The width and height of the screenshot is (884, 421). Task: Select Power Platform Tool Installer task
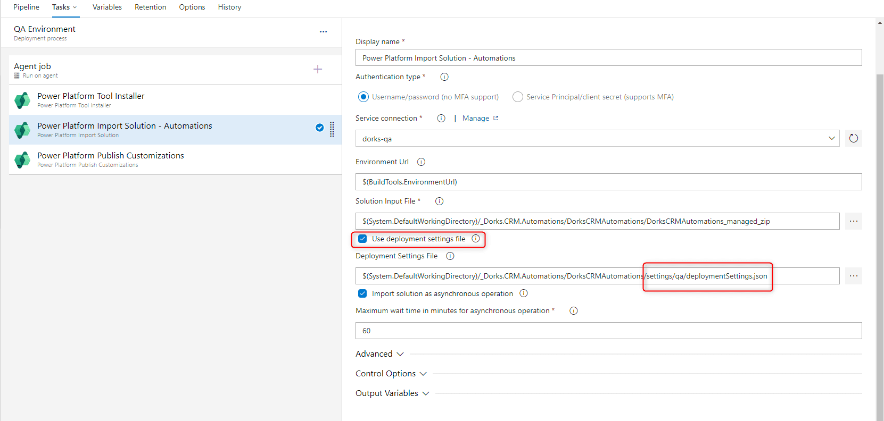coord(176,100)
